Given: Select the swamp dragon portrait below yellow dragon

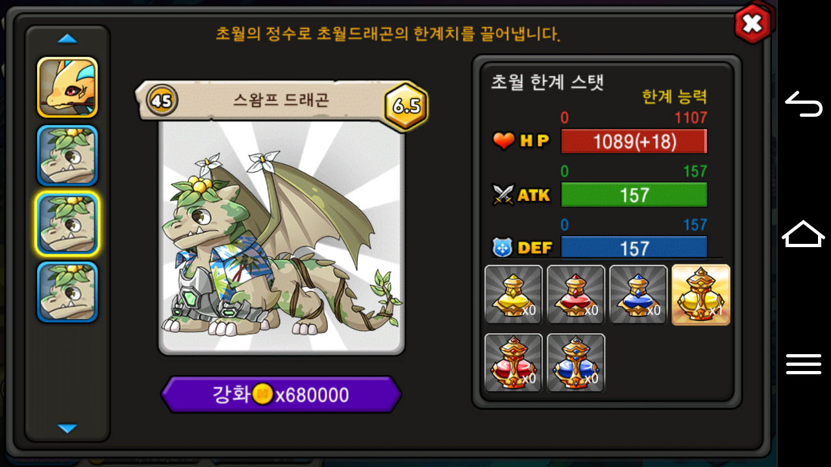Looking at the screenshot, I should coord(68,156).
